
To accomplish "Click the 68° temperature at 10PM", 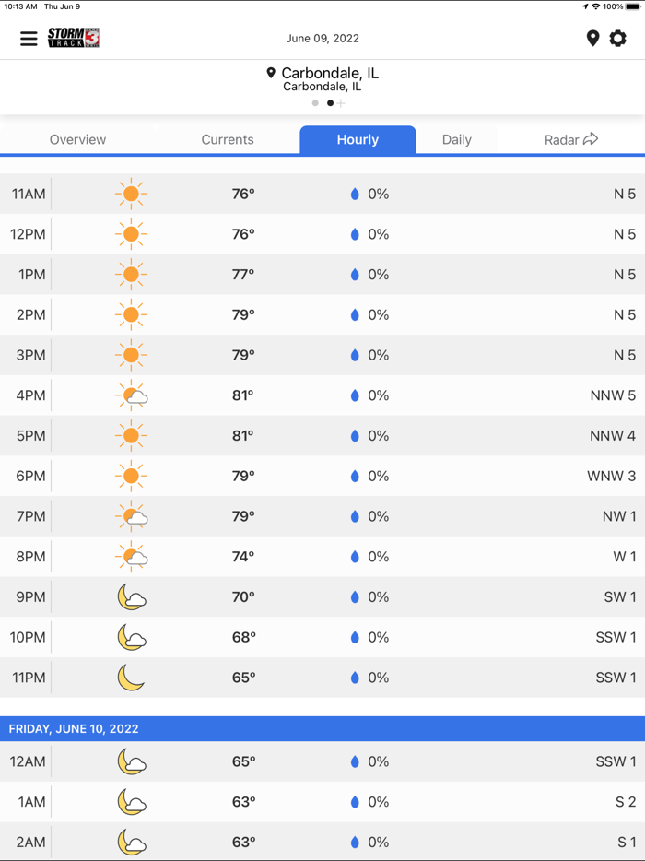I will 243,637.
